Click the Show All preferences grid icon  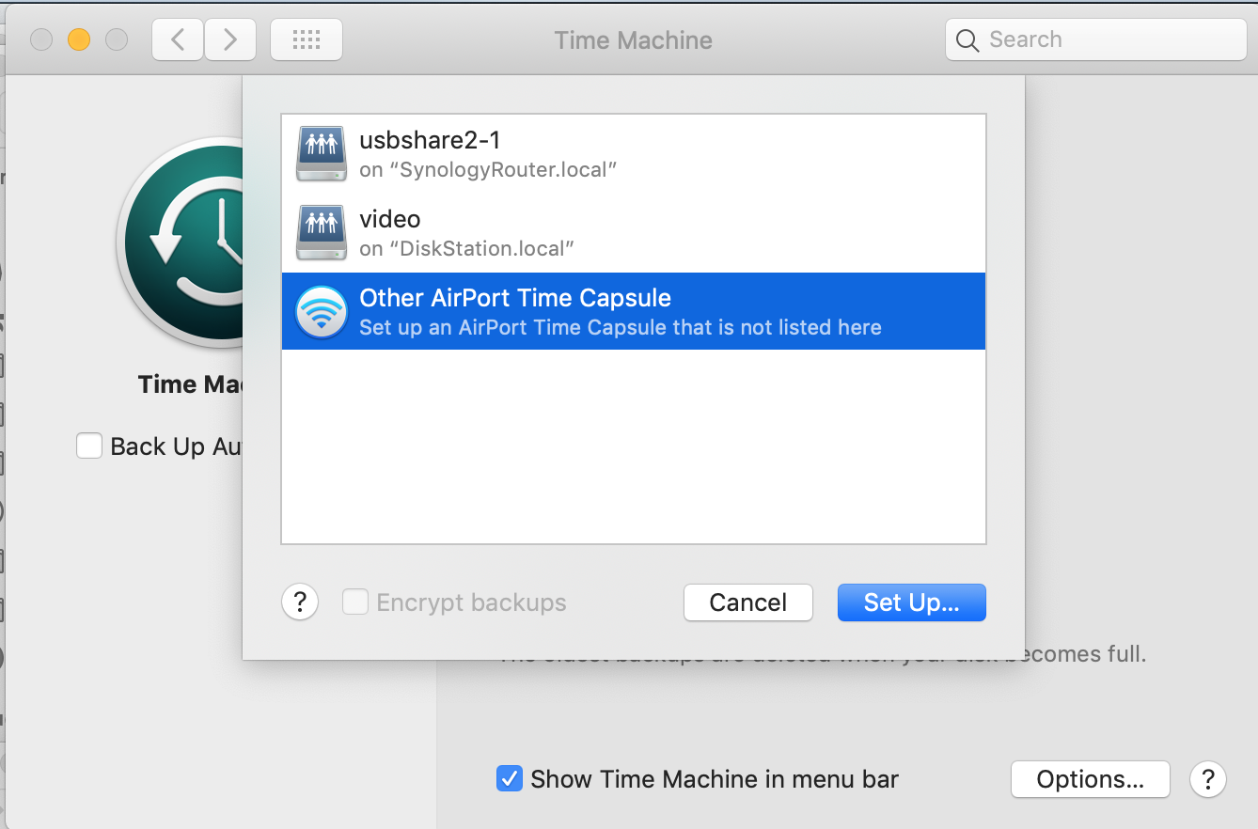pos(307,39)
